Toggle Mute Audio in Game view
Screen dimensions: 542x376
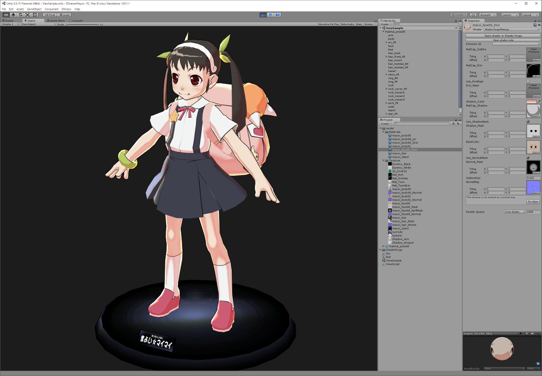click(x=347, y=24)
